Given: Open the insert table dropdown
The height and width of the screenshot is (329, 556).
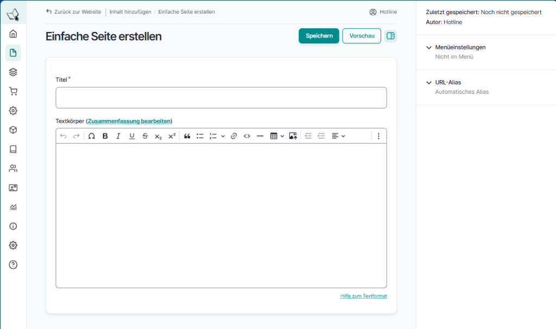Looking at the screenshot, I should tap(277, 136).
